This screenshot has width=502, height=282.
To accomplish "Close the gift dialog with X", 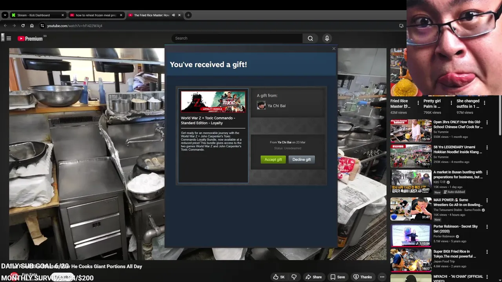I will click(x=334, y=49).
